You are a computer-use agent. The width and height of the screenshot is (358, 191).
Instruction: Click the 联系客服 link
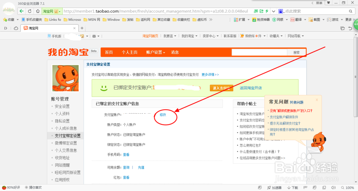click(230, 36)
